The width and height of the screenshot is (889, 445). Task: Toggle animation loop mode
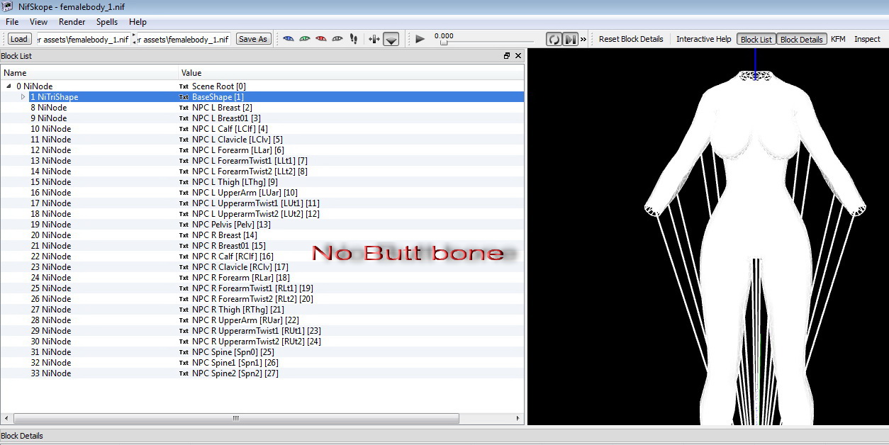click(554, 39)
